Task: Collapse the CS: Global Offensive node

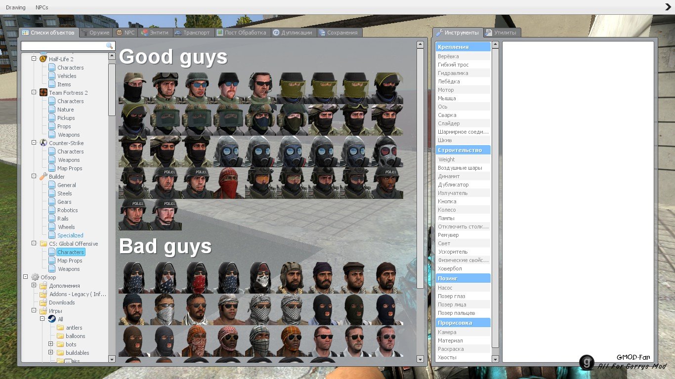Action: coord(34,243)
